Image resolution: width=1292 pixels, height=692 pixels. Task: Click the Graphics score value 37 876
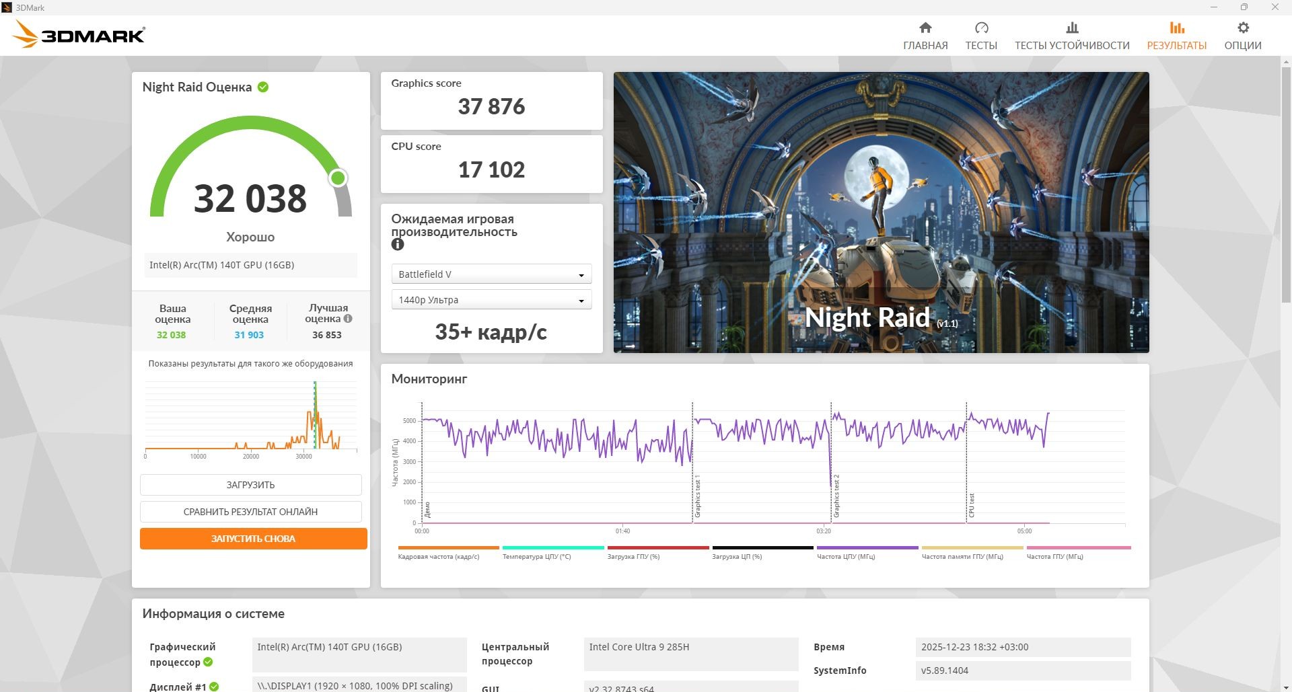tap(491, 106)
